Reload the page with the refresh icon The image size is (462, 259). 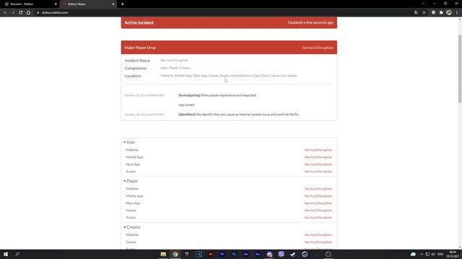pos(21,13)
